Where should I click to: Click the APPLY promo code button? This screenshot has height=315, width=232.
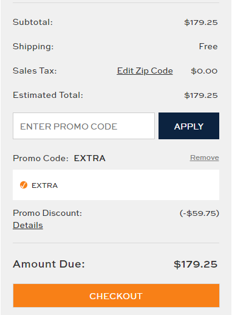pos(189,126)
